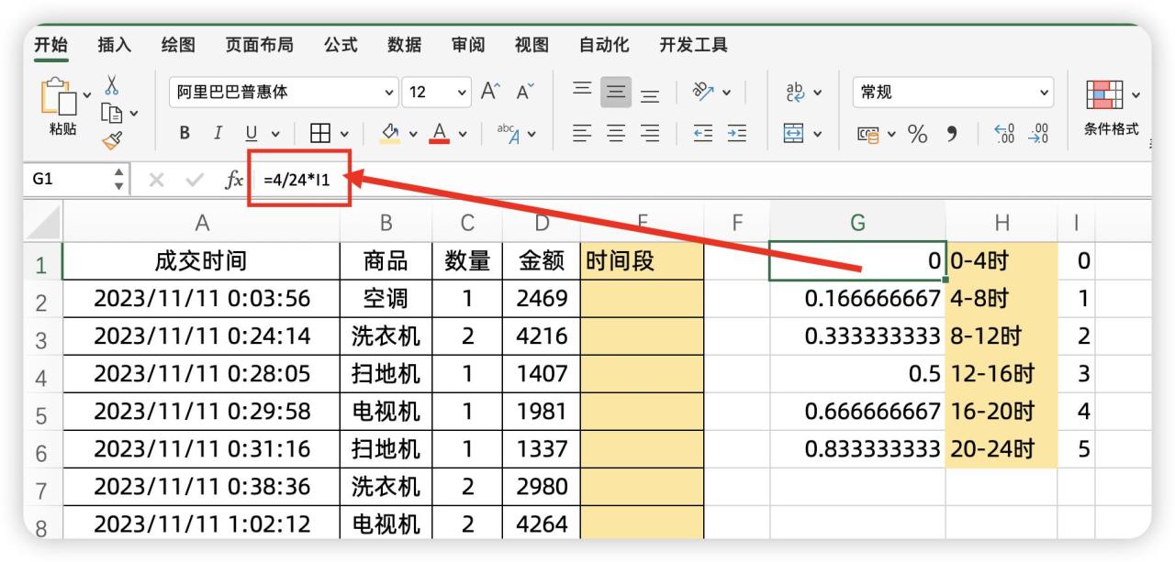Increase decimal places
This screenshot has width=1175, height=562.
(1005, 134)
